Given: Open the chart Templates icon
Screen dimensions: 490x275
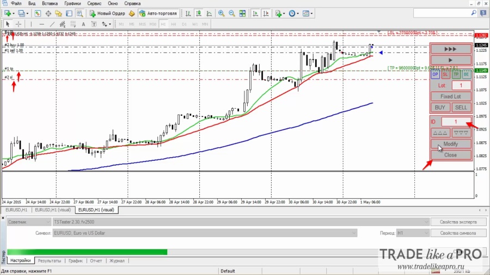Looking at the screenshot, I should (306, 14).
